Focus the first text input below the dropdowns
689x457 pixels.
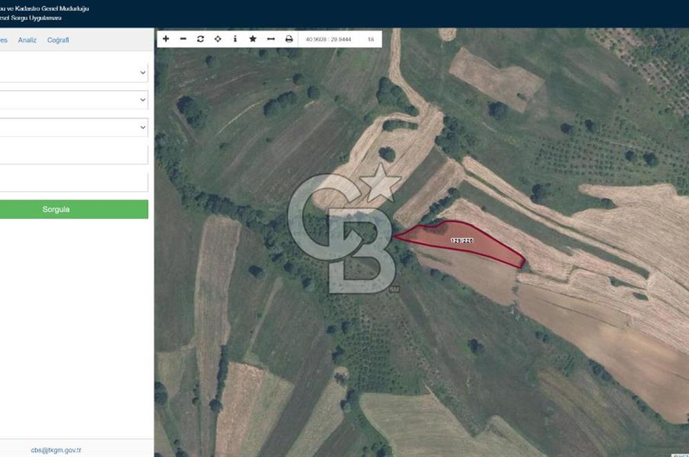coord(74,155)
